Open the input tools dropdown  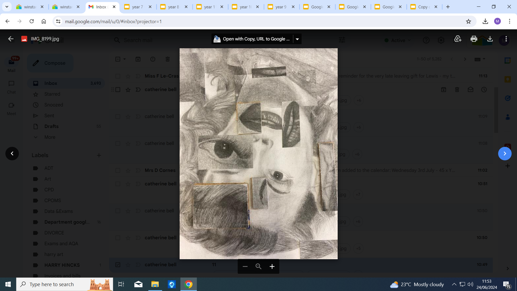484,59
